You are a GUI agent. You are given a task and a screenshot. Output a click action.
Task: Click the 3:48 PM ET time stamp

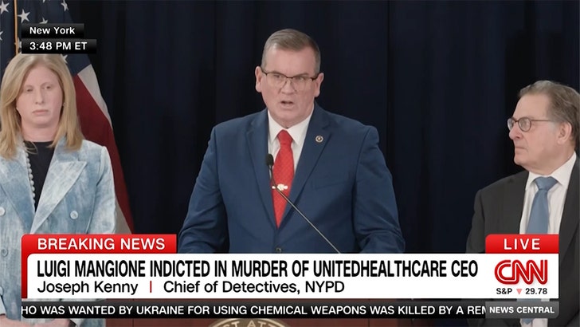(58, 46)
